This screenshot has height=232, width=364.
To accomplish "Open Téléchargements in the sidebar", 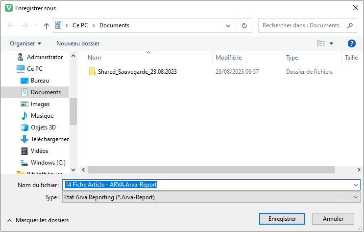I will pos(45,139).
